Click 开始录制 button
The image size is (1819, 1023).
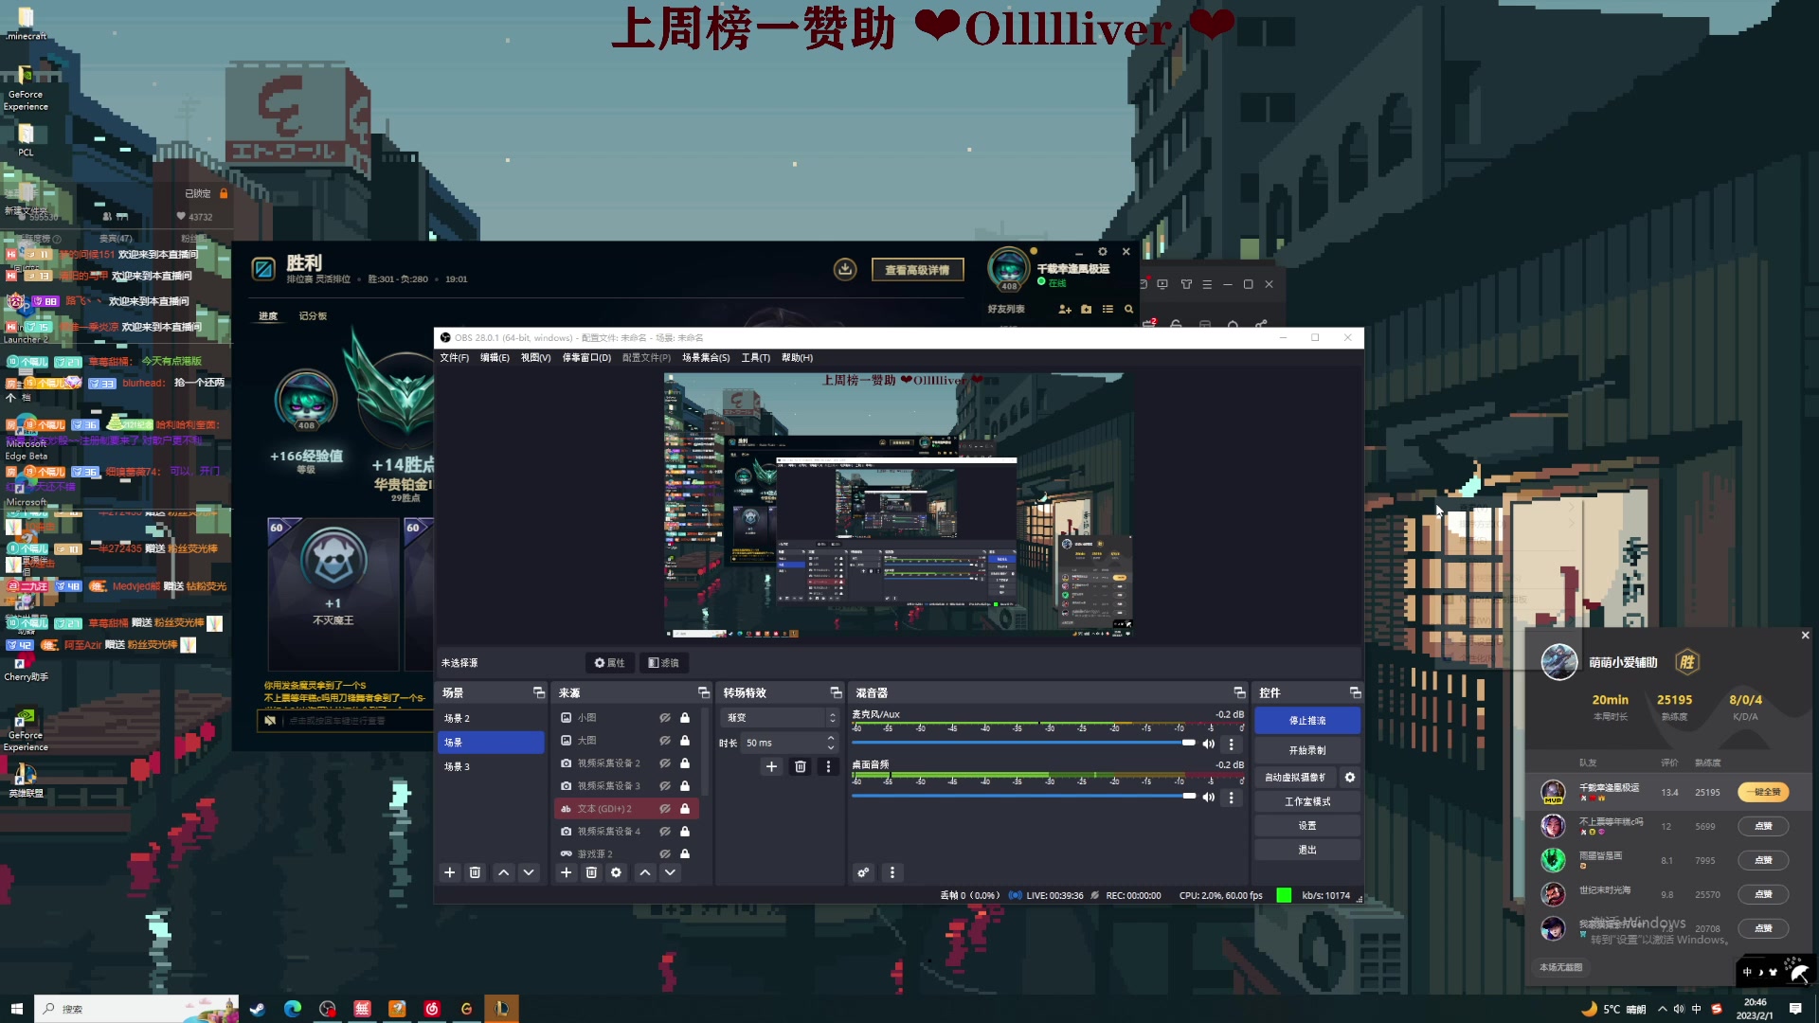pos(1307,749)
